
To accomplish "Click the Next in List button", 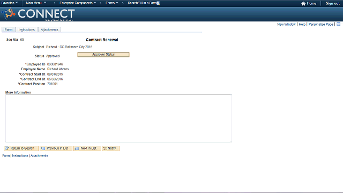I will coord(87,149).
